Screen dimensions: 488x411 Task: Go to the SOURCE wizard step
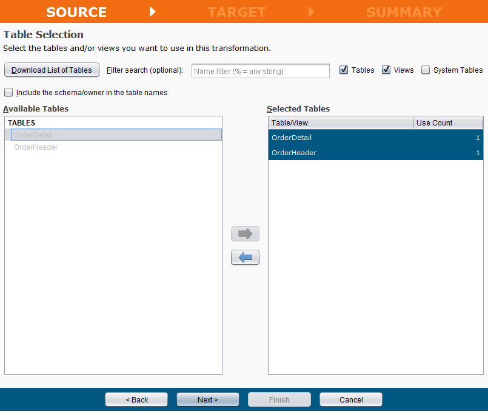(76, 12)
